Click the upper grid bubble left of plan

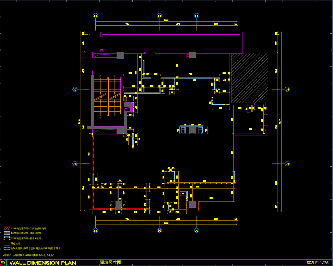75,89
